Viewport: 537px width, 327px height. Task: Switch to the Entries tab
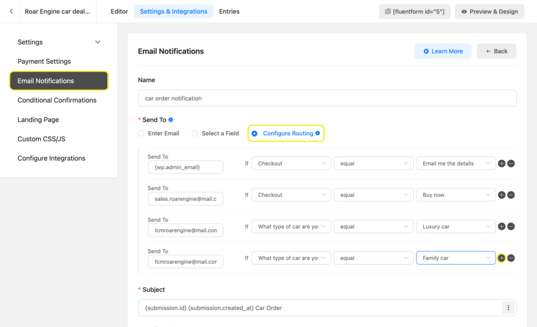coord(229,12)
